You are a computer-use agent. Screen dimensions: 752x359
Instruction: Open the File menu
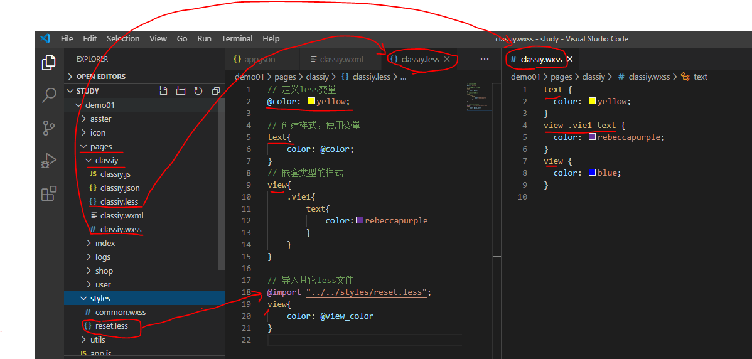pyautogui.click(x=67, y=39)
